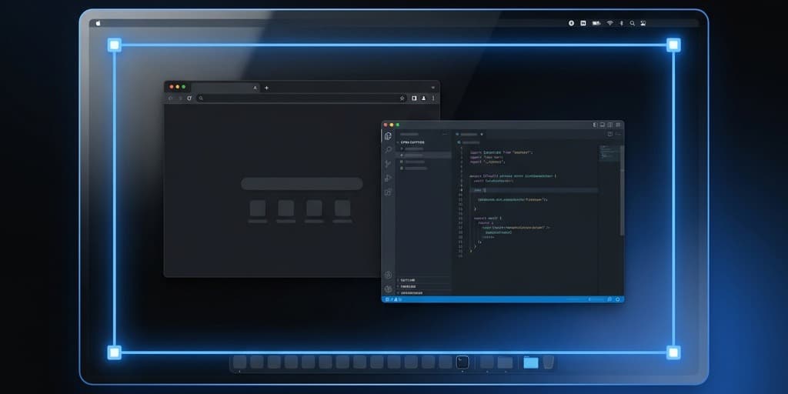Open the first shortcut tile on the new tab page
This screenshot has width=788, height=394.
click(x=258, y=208)
